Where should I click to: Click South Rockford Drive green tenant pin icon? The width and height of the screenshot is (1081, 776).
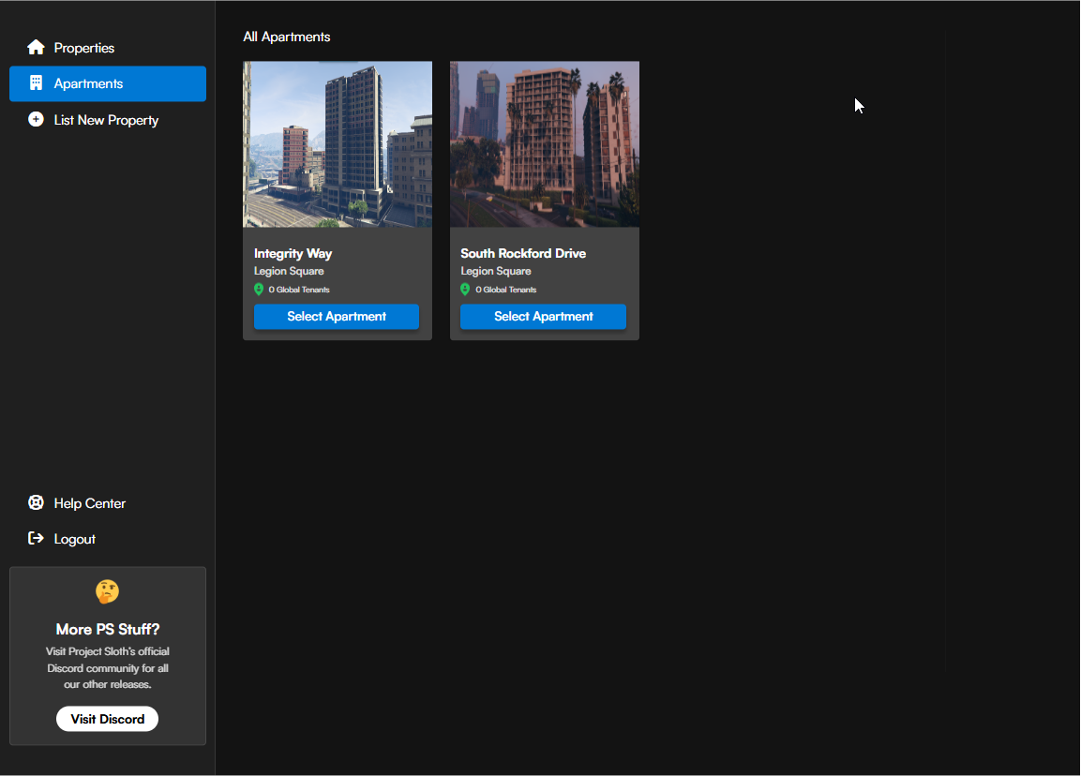465,289
